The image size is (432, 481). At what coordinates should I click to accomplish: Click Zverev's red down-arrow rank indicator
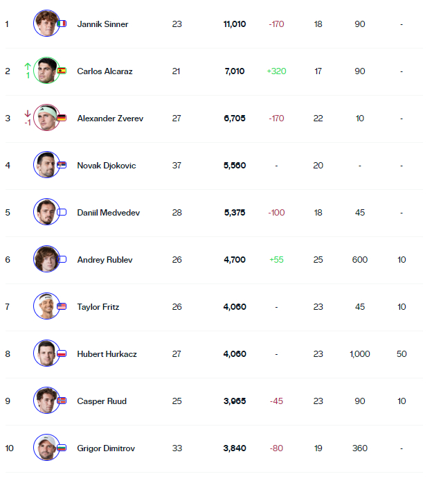tap(28, 114)
